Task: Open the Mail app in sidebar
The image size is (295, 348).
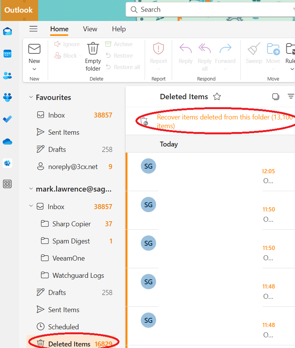Action: (x=7, y=31)
